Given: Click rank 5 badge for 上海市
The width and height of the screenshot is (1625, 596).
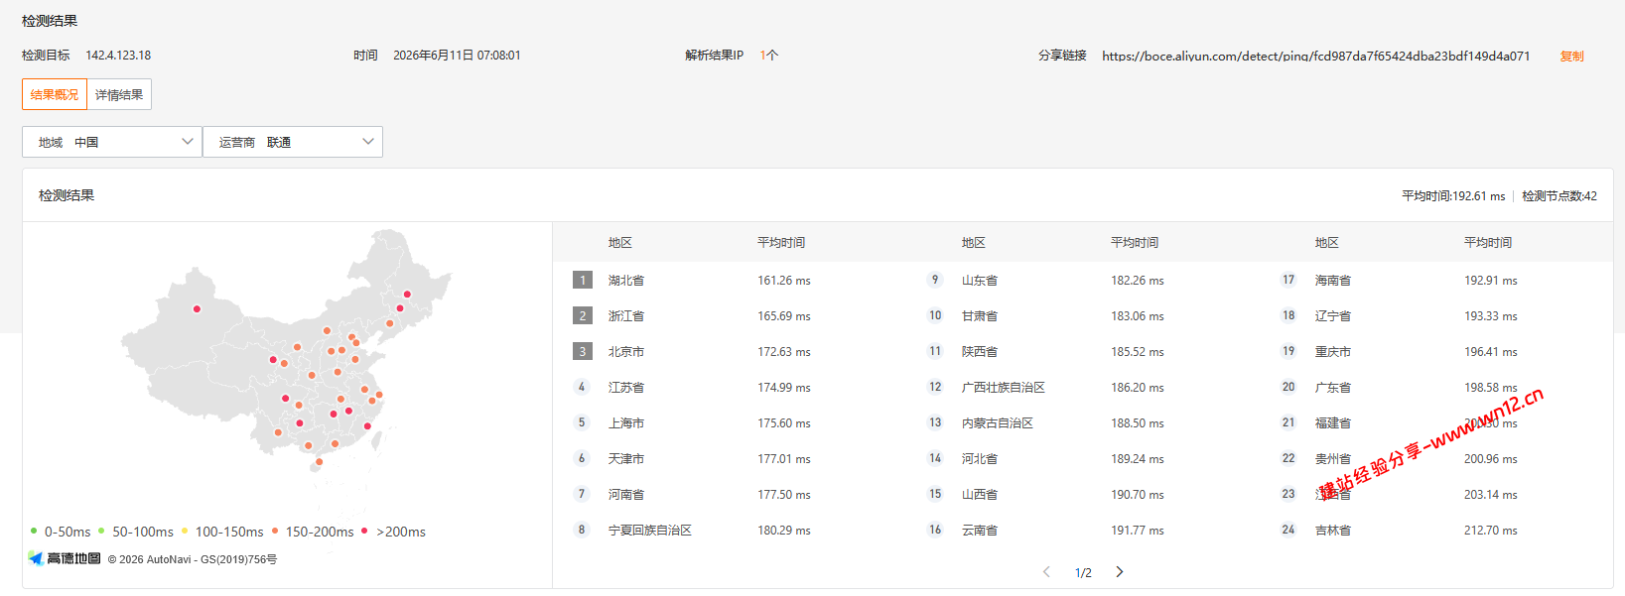Looking at the screenshot, I should 582,422.
